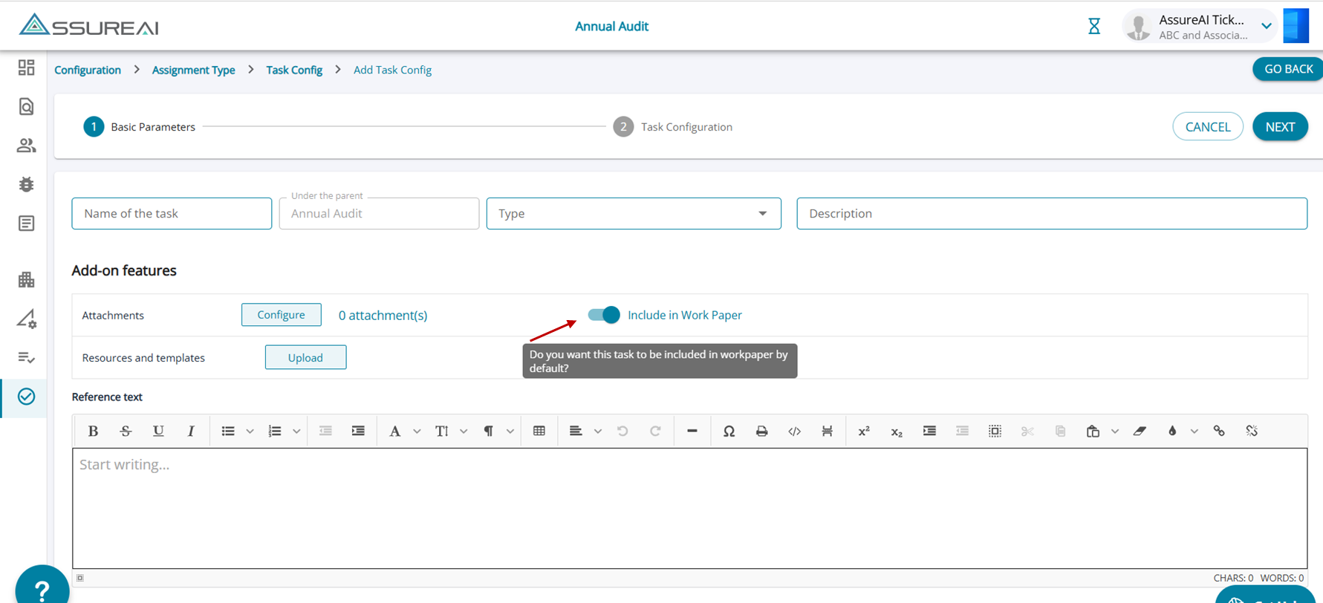Click into the Reference text editor area
This screenshot has width=1323, height=603.
[x=689, y=509]
